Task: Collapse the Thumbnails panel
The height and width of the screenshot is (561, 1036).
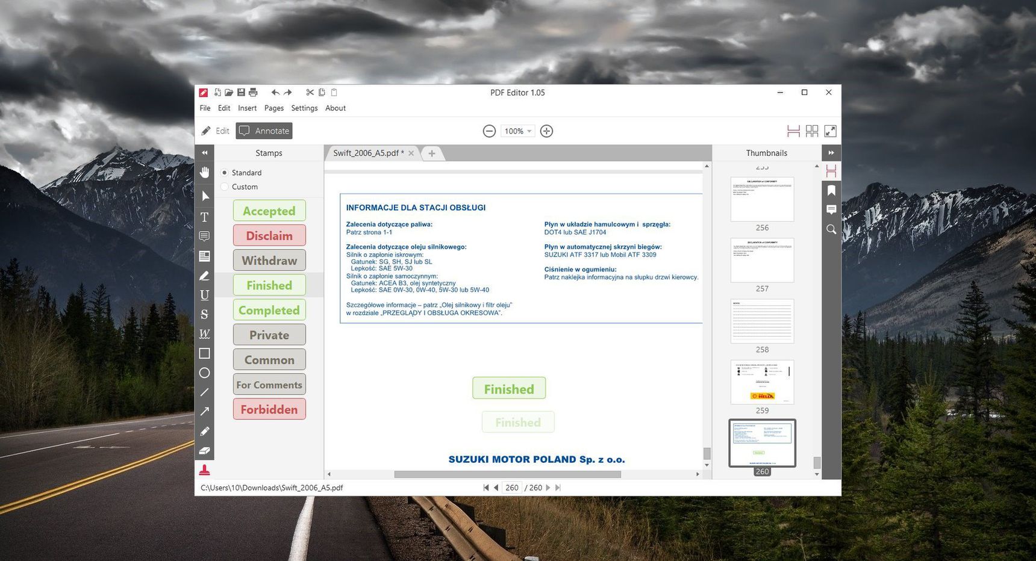Action: [831, 153]
